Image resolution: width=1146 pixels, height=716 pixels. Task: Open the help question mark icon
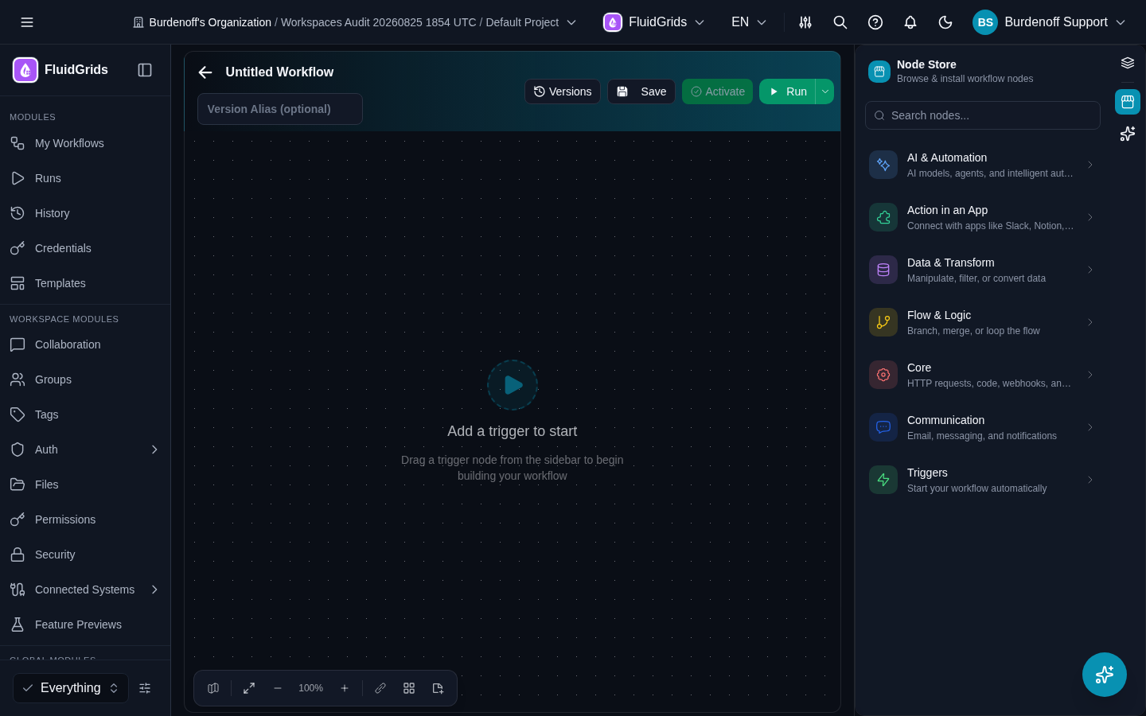(x=875, y=22)
